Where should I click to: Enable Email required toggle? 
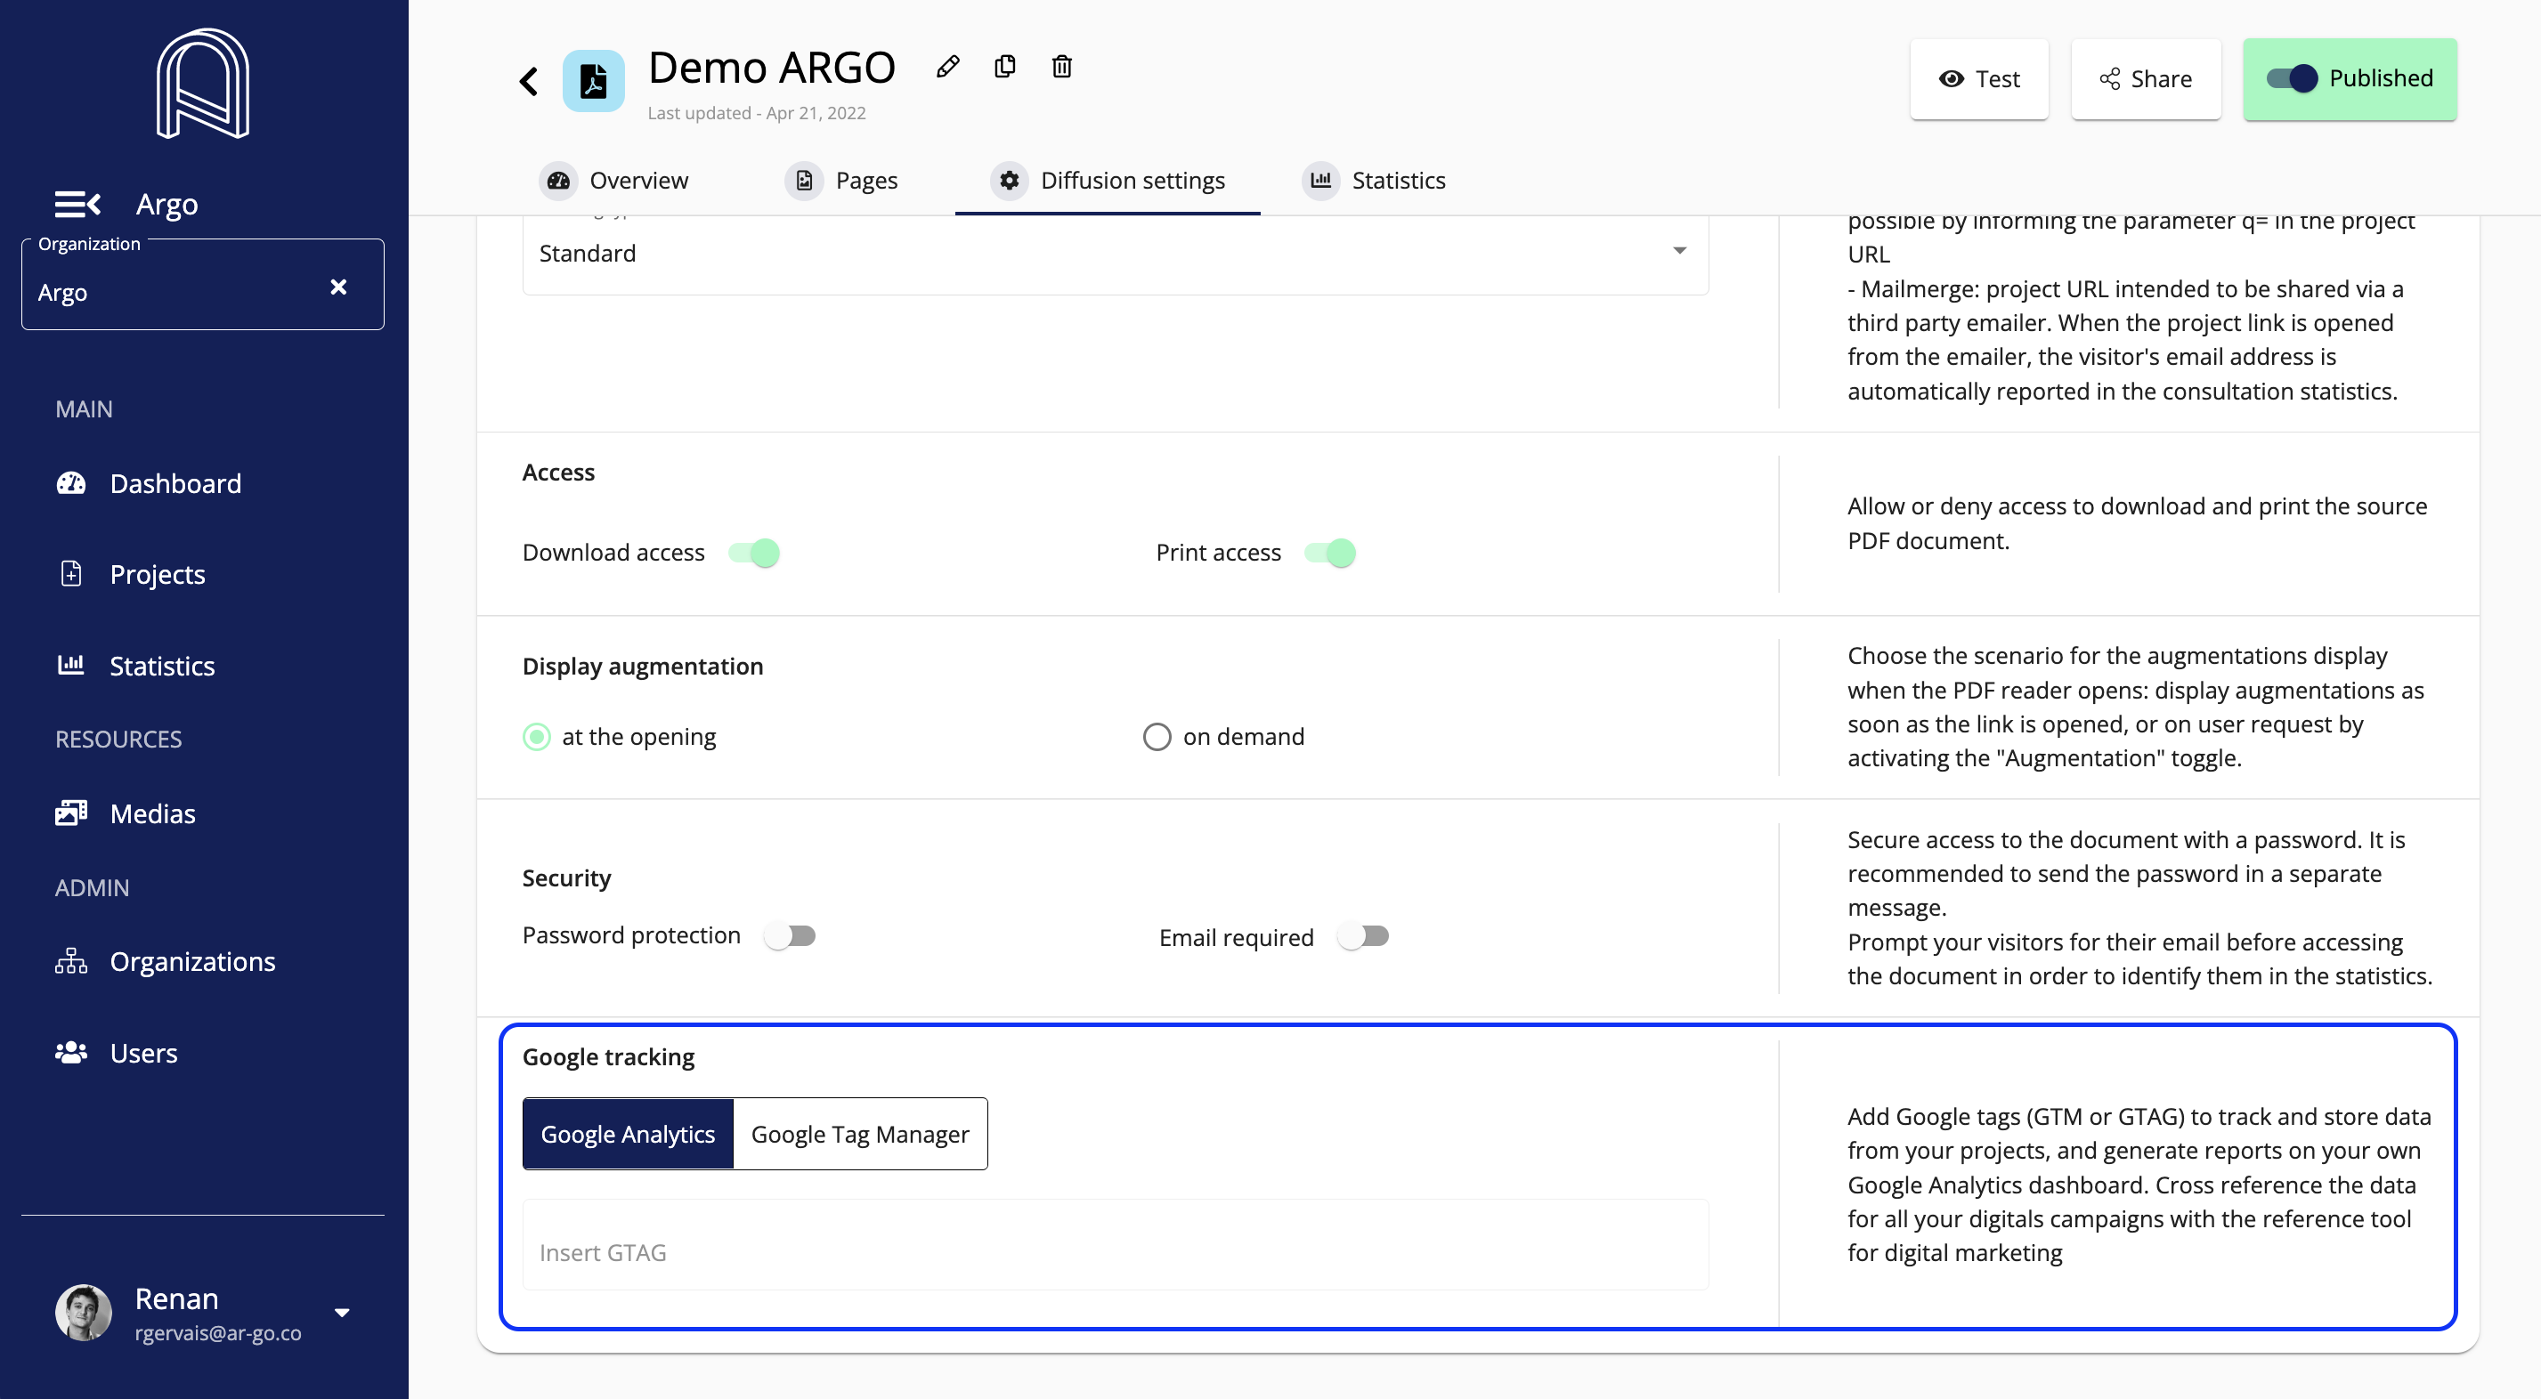pos(1363,935)
